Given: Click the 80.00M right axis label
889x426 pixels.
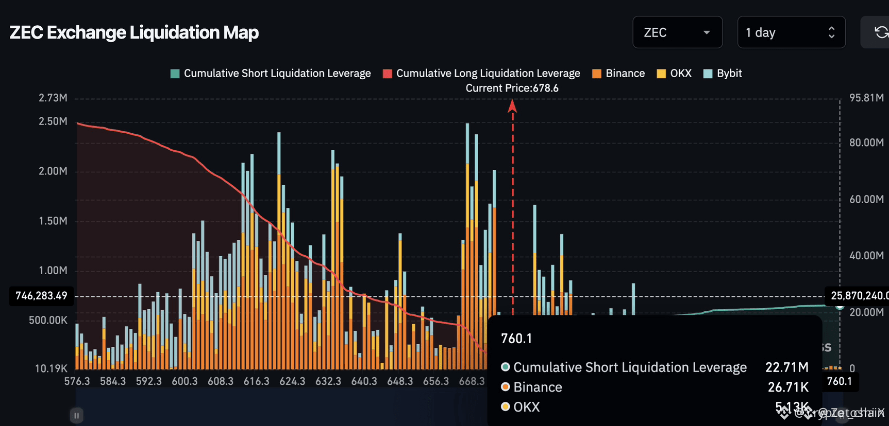Looking at the screenshot, I should [x=867, y=143].
